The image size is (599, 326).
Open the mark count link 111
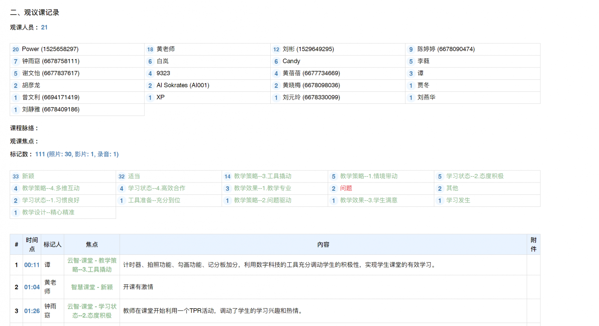pyautogui.click(x=40, y=154)
